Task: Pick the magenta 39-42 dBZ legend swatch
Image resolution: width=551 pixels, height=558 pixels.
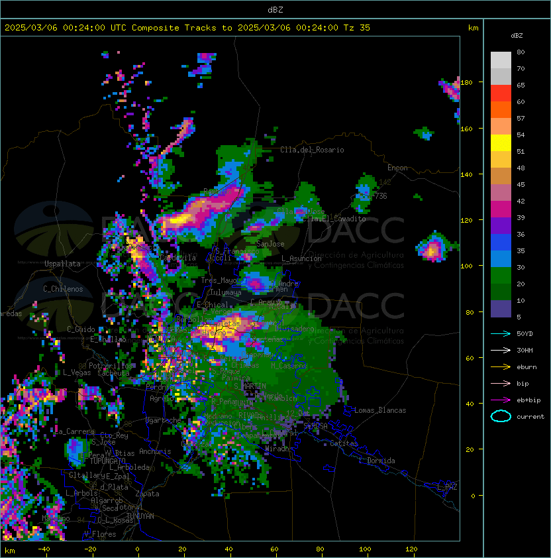Action: (501, 209)
